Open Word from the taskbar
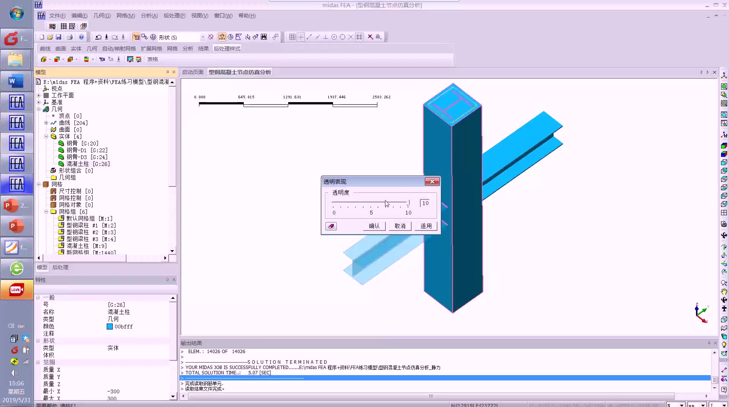The image size is (729, 407). pyautogui.click(x=16, y=81)
